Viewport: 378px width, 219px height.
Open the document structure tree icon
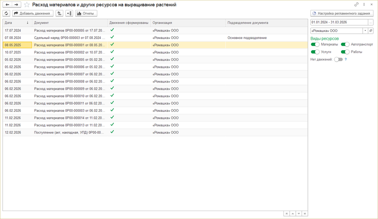(69, 13)
